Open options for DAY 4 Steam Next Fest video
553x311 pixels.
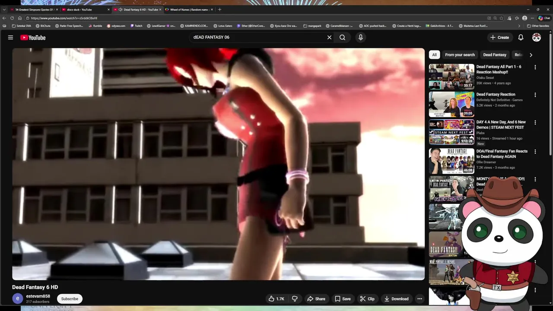535,123
